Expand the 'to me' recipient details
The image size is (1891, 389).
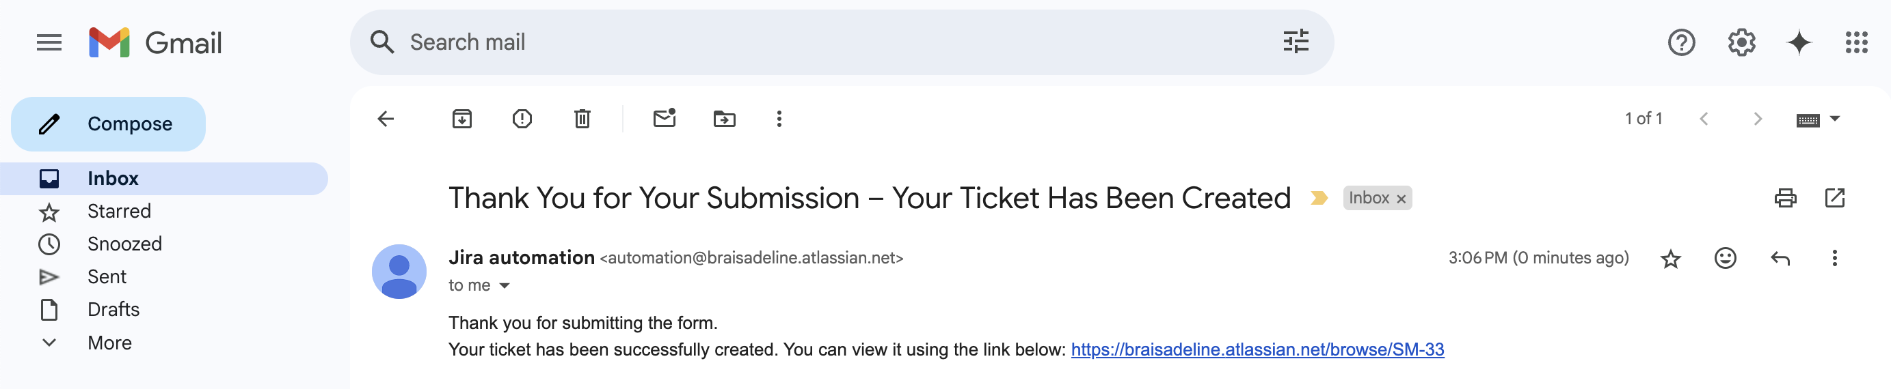(505, 286)
